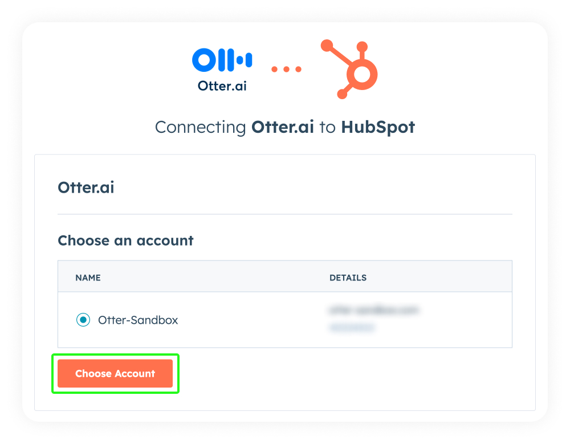Screen dimensions: 570x444
Task: Click bold "HubSpot" in the title
Action: pyautogui.click(x=378, y=127)
